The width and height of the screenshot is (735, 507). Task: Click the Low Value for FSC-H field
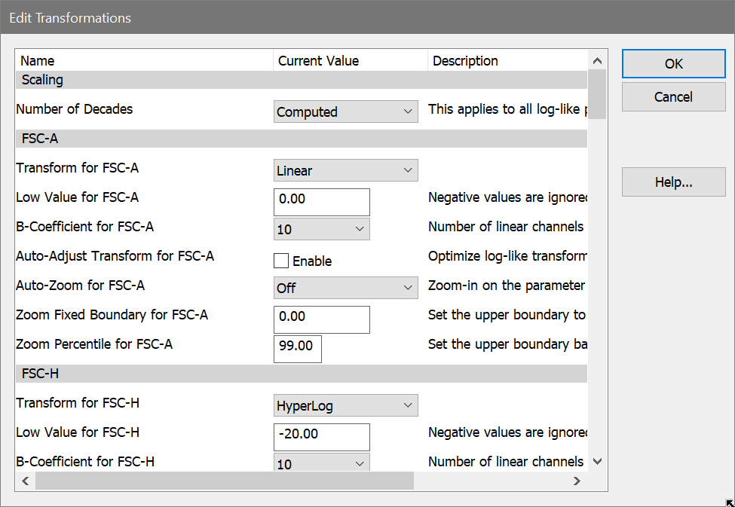[x=322, y=438]
